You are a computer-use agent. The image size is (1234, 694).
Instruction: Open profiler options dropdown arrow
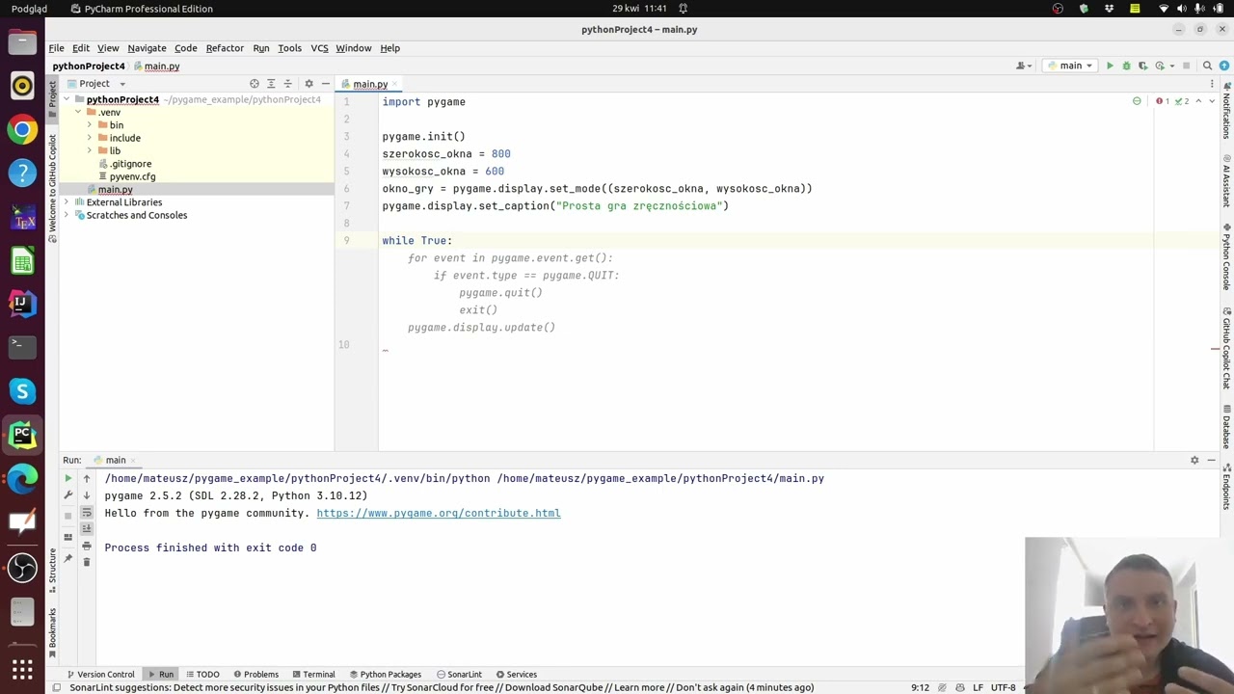point(1171,66)
